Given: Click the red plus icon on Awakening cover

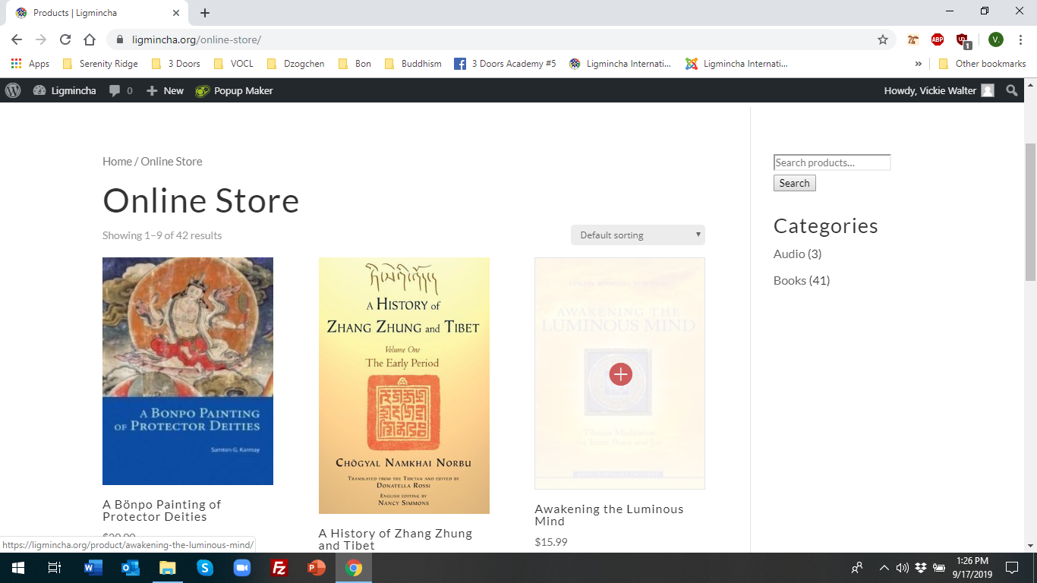Looking at the screenshot, I should [620, 373].
